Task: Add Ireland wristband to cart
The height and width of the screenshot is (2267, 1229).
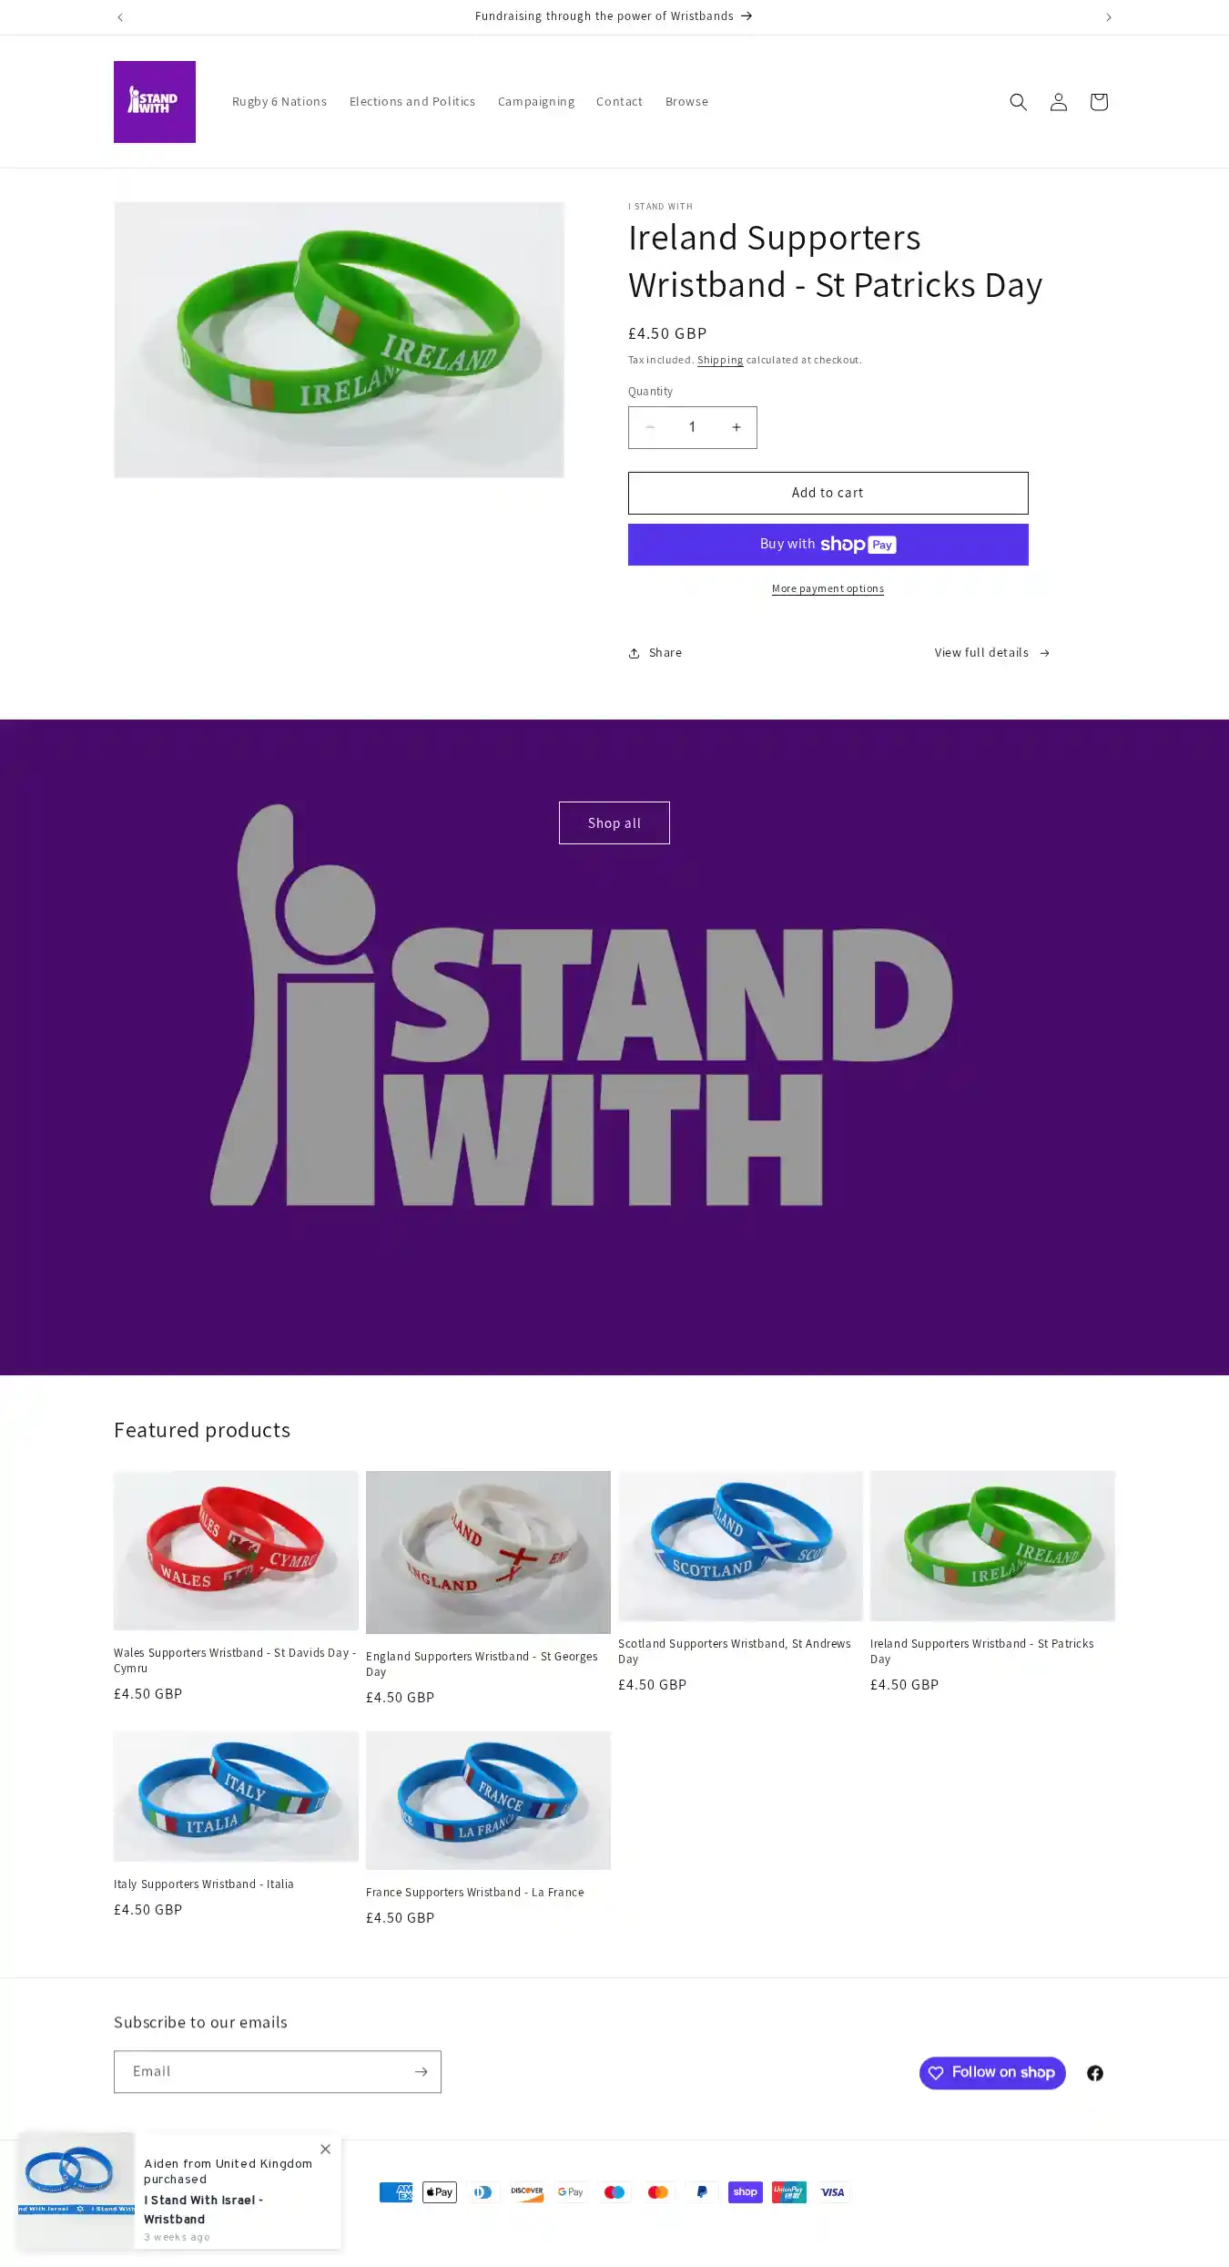Action: 828,493
